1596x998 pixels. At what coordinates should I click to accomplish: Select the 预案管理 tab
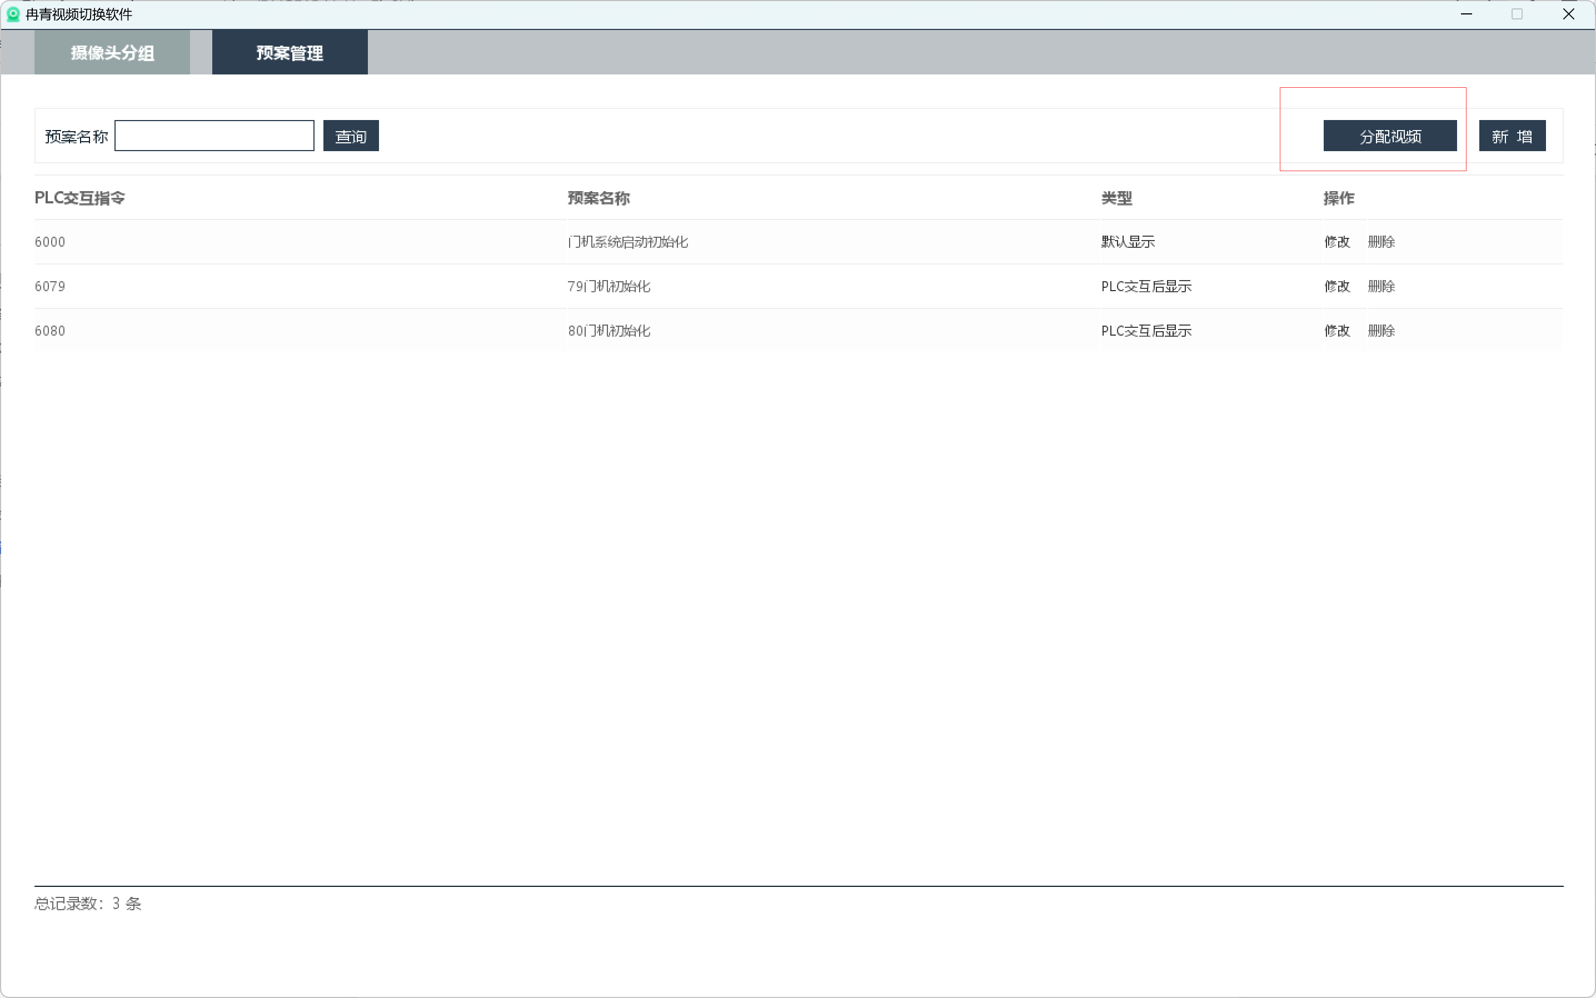289,52
